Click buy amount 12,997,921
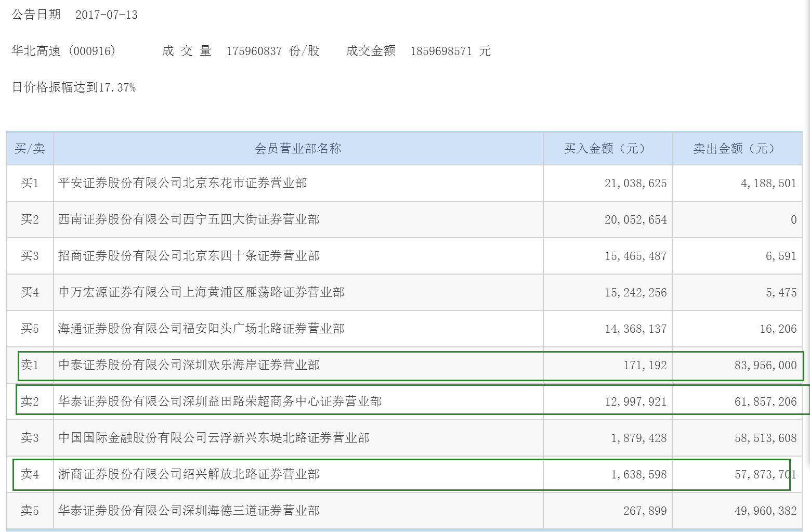810x532 pixels. point(635,401)
